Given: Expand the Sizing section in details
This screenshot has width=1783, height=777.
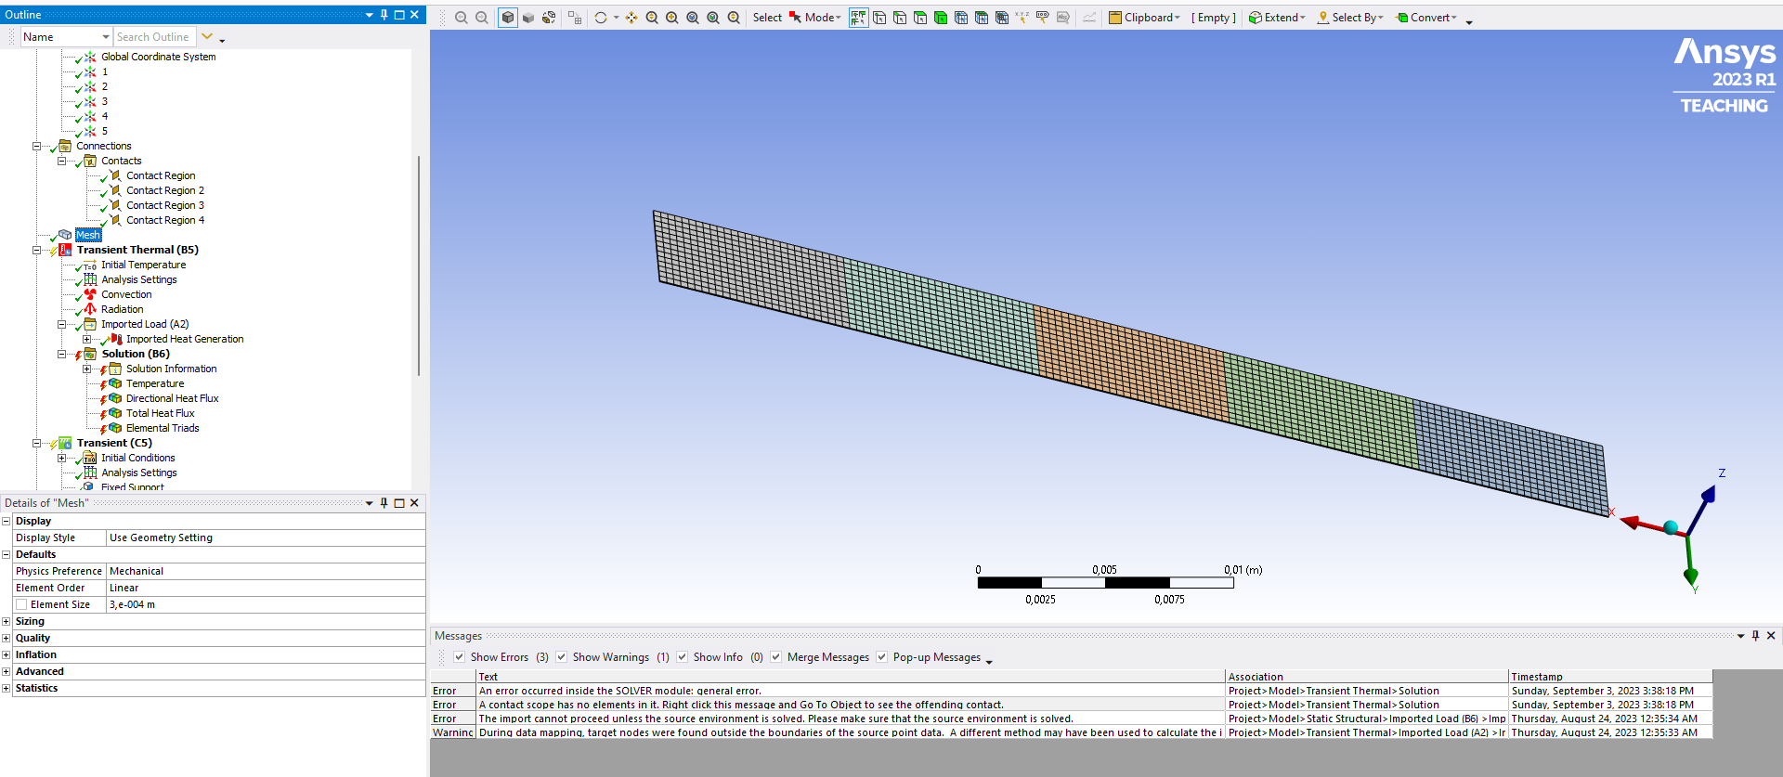Looking at the screenshot, I should click(x=6, y=621).
